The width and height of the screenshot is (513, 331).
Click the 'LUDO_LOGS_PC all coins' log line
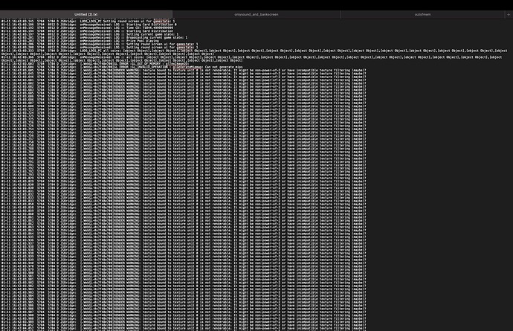tap(254, 52)
